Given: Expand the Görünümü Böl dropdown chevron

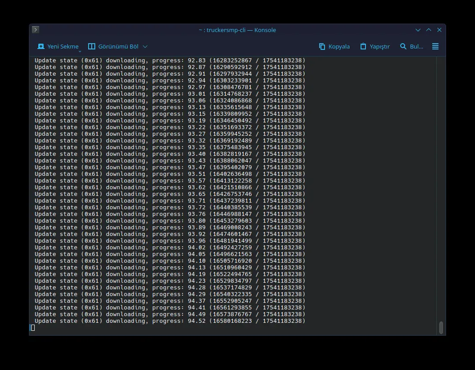Looking at the screenshot, I should [145, 47].
